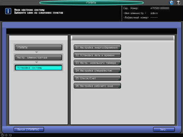
Task: Click the Сер. Номер label
Action: (x=131, y=8)
